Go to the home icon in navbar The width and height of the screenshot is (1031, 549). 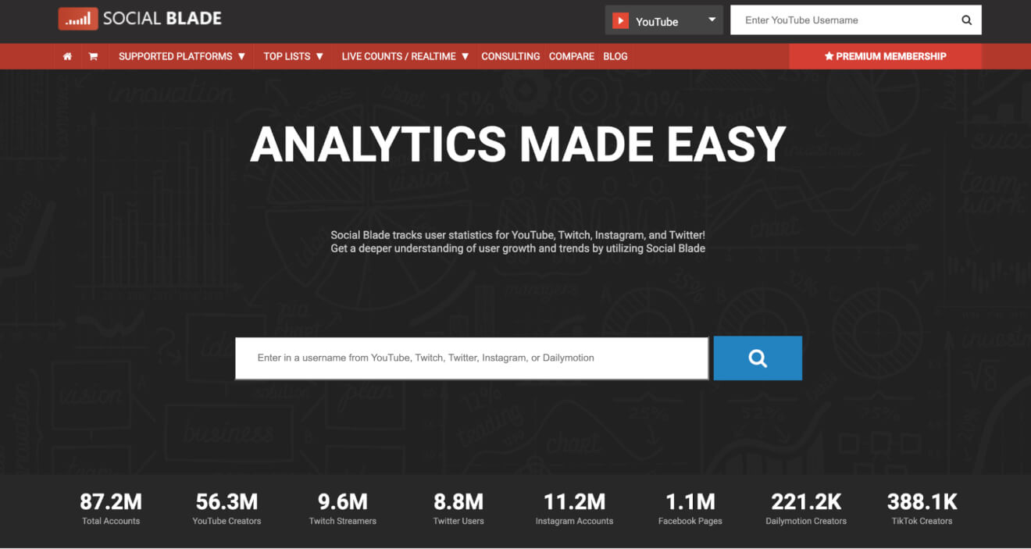pyautogui.click(x=68, y=56)
